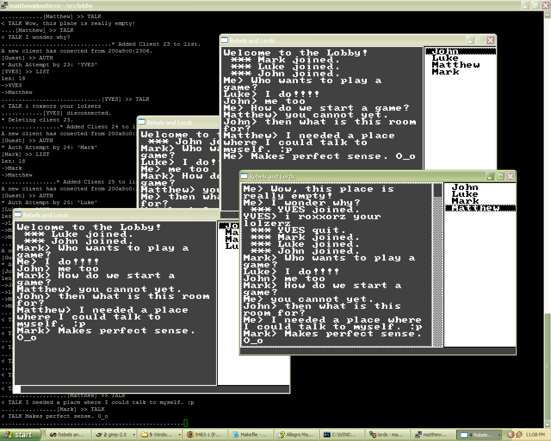Click the system tray expand arrow

[x=511, y=435]
